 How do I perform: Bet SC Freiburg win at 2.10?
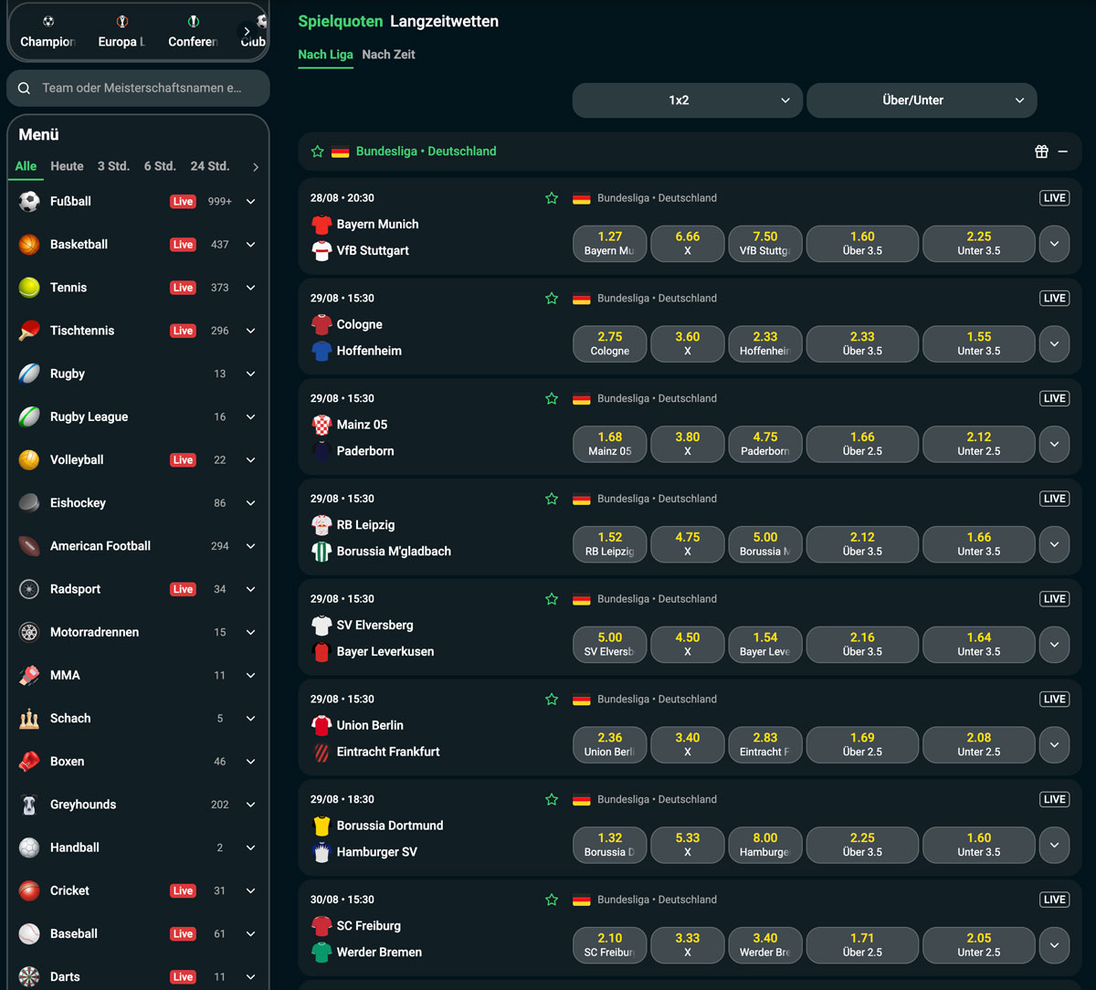(610, 945)
